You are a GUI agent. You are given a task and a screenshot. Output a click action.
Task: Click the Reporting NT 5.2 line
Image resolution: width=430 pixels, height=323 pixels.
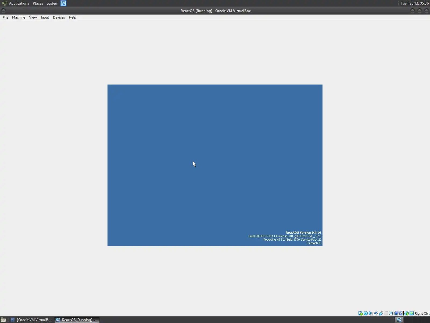pyautogui.click(x=292, y=240)
